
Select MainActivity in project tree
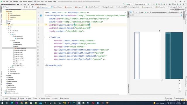pos(19,38)
